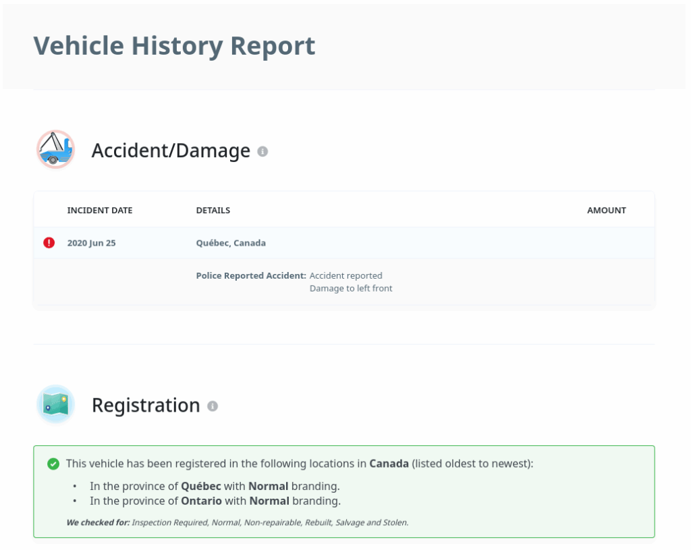Click the Ontario province registration entry
Screen dimensions: 691x550
(x=215, y=501)
